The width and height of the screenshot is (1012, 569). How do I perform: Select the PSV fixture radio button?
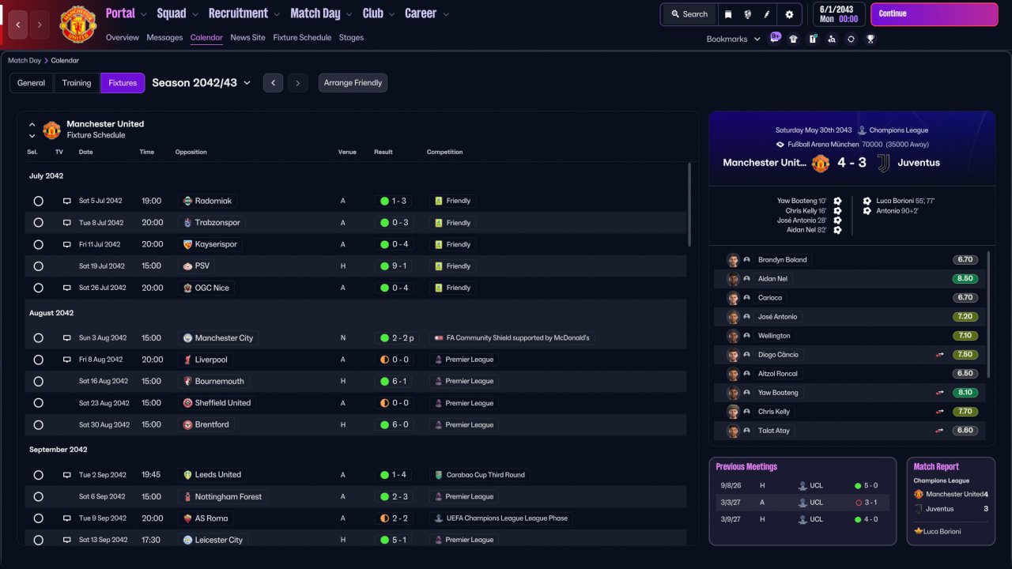tap(38, 266)
